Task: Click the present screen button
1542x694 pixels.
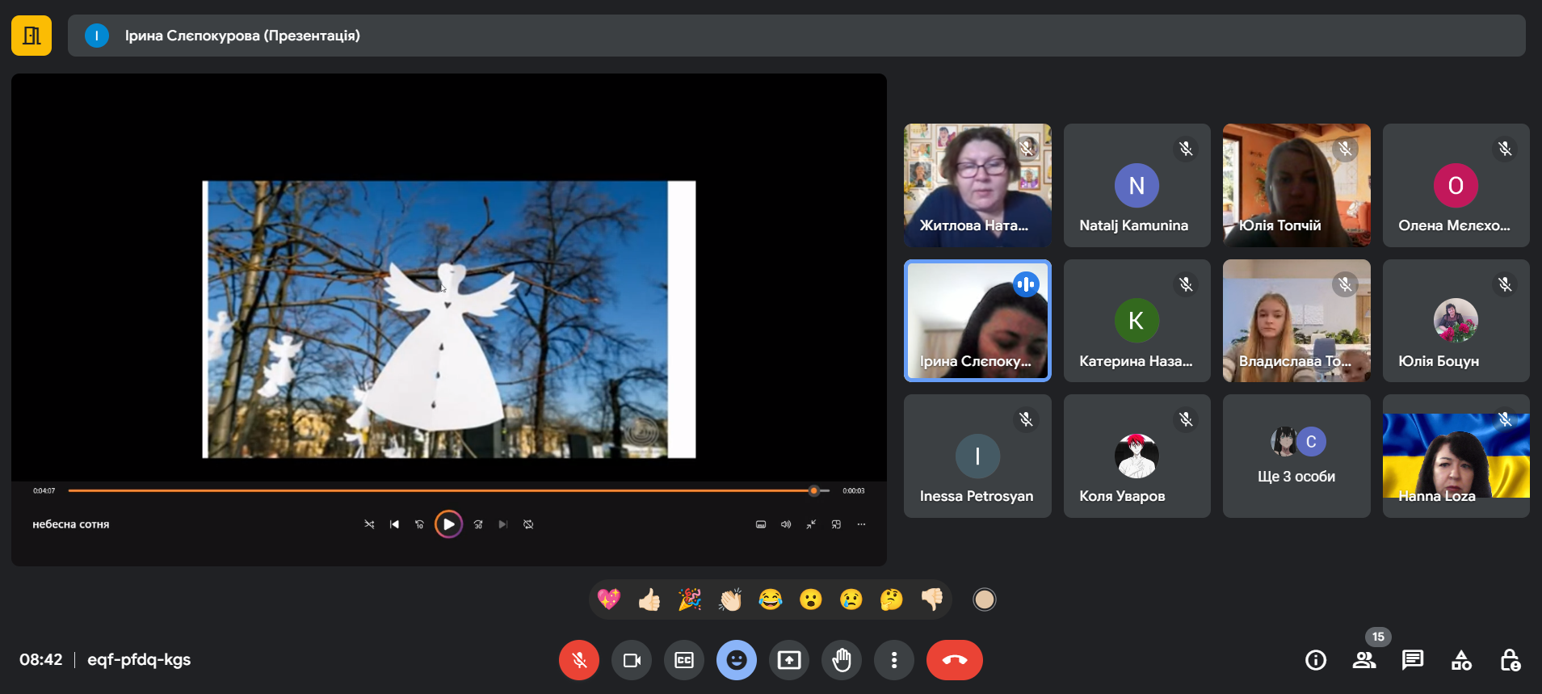Action: pos(789,660)
